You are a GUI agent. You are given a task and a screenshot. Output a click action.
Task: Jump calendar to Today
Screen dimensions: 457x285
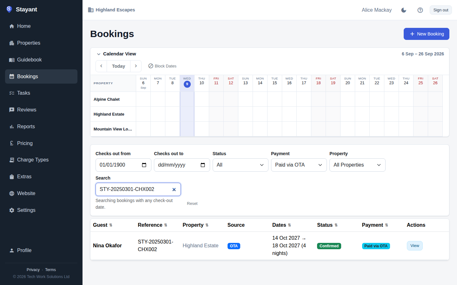click(x=118, y=66)
